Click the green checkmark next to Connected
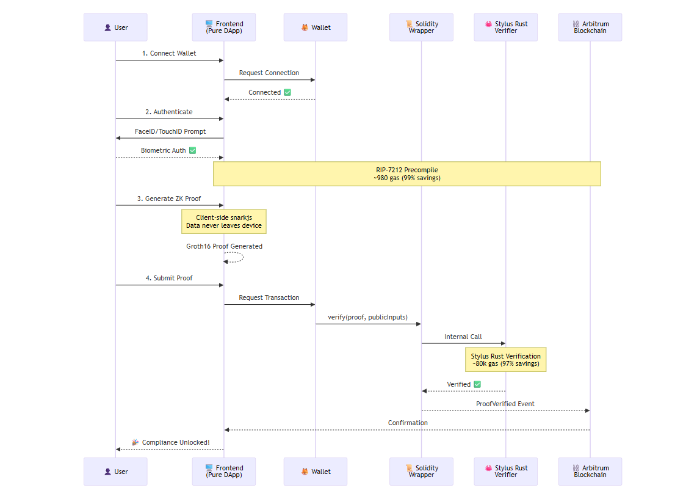Image resolution: width=686 pixels, height=496 pixels. [x=287, y=92]
